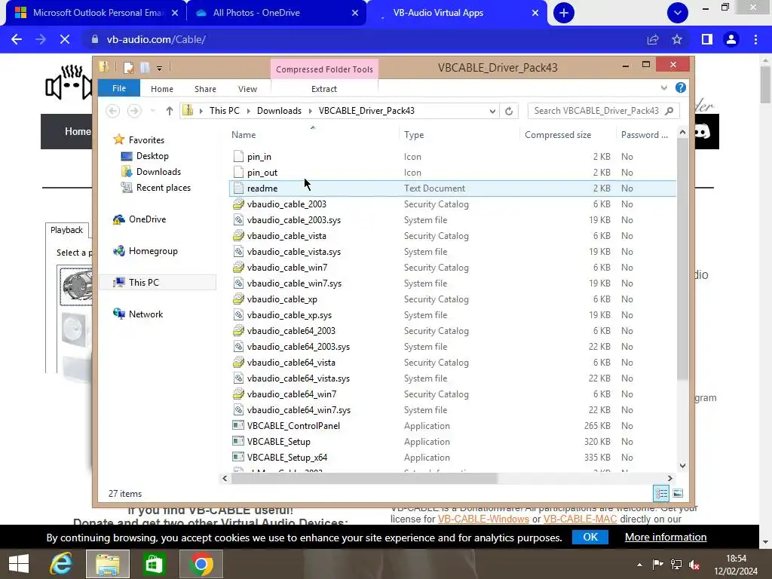
Task: Switch to large icons view in status bar
Action: [678, 493]
